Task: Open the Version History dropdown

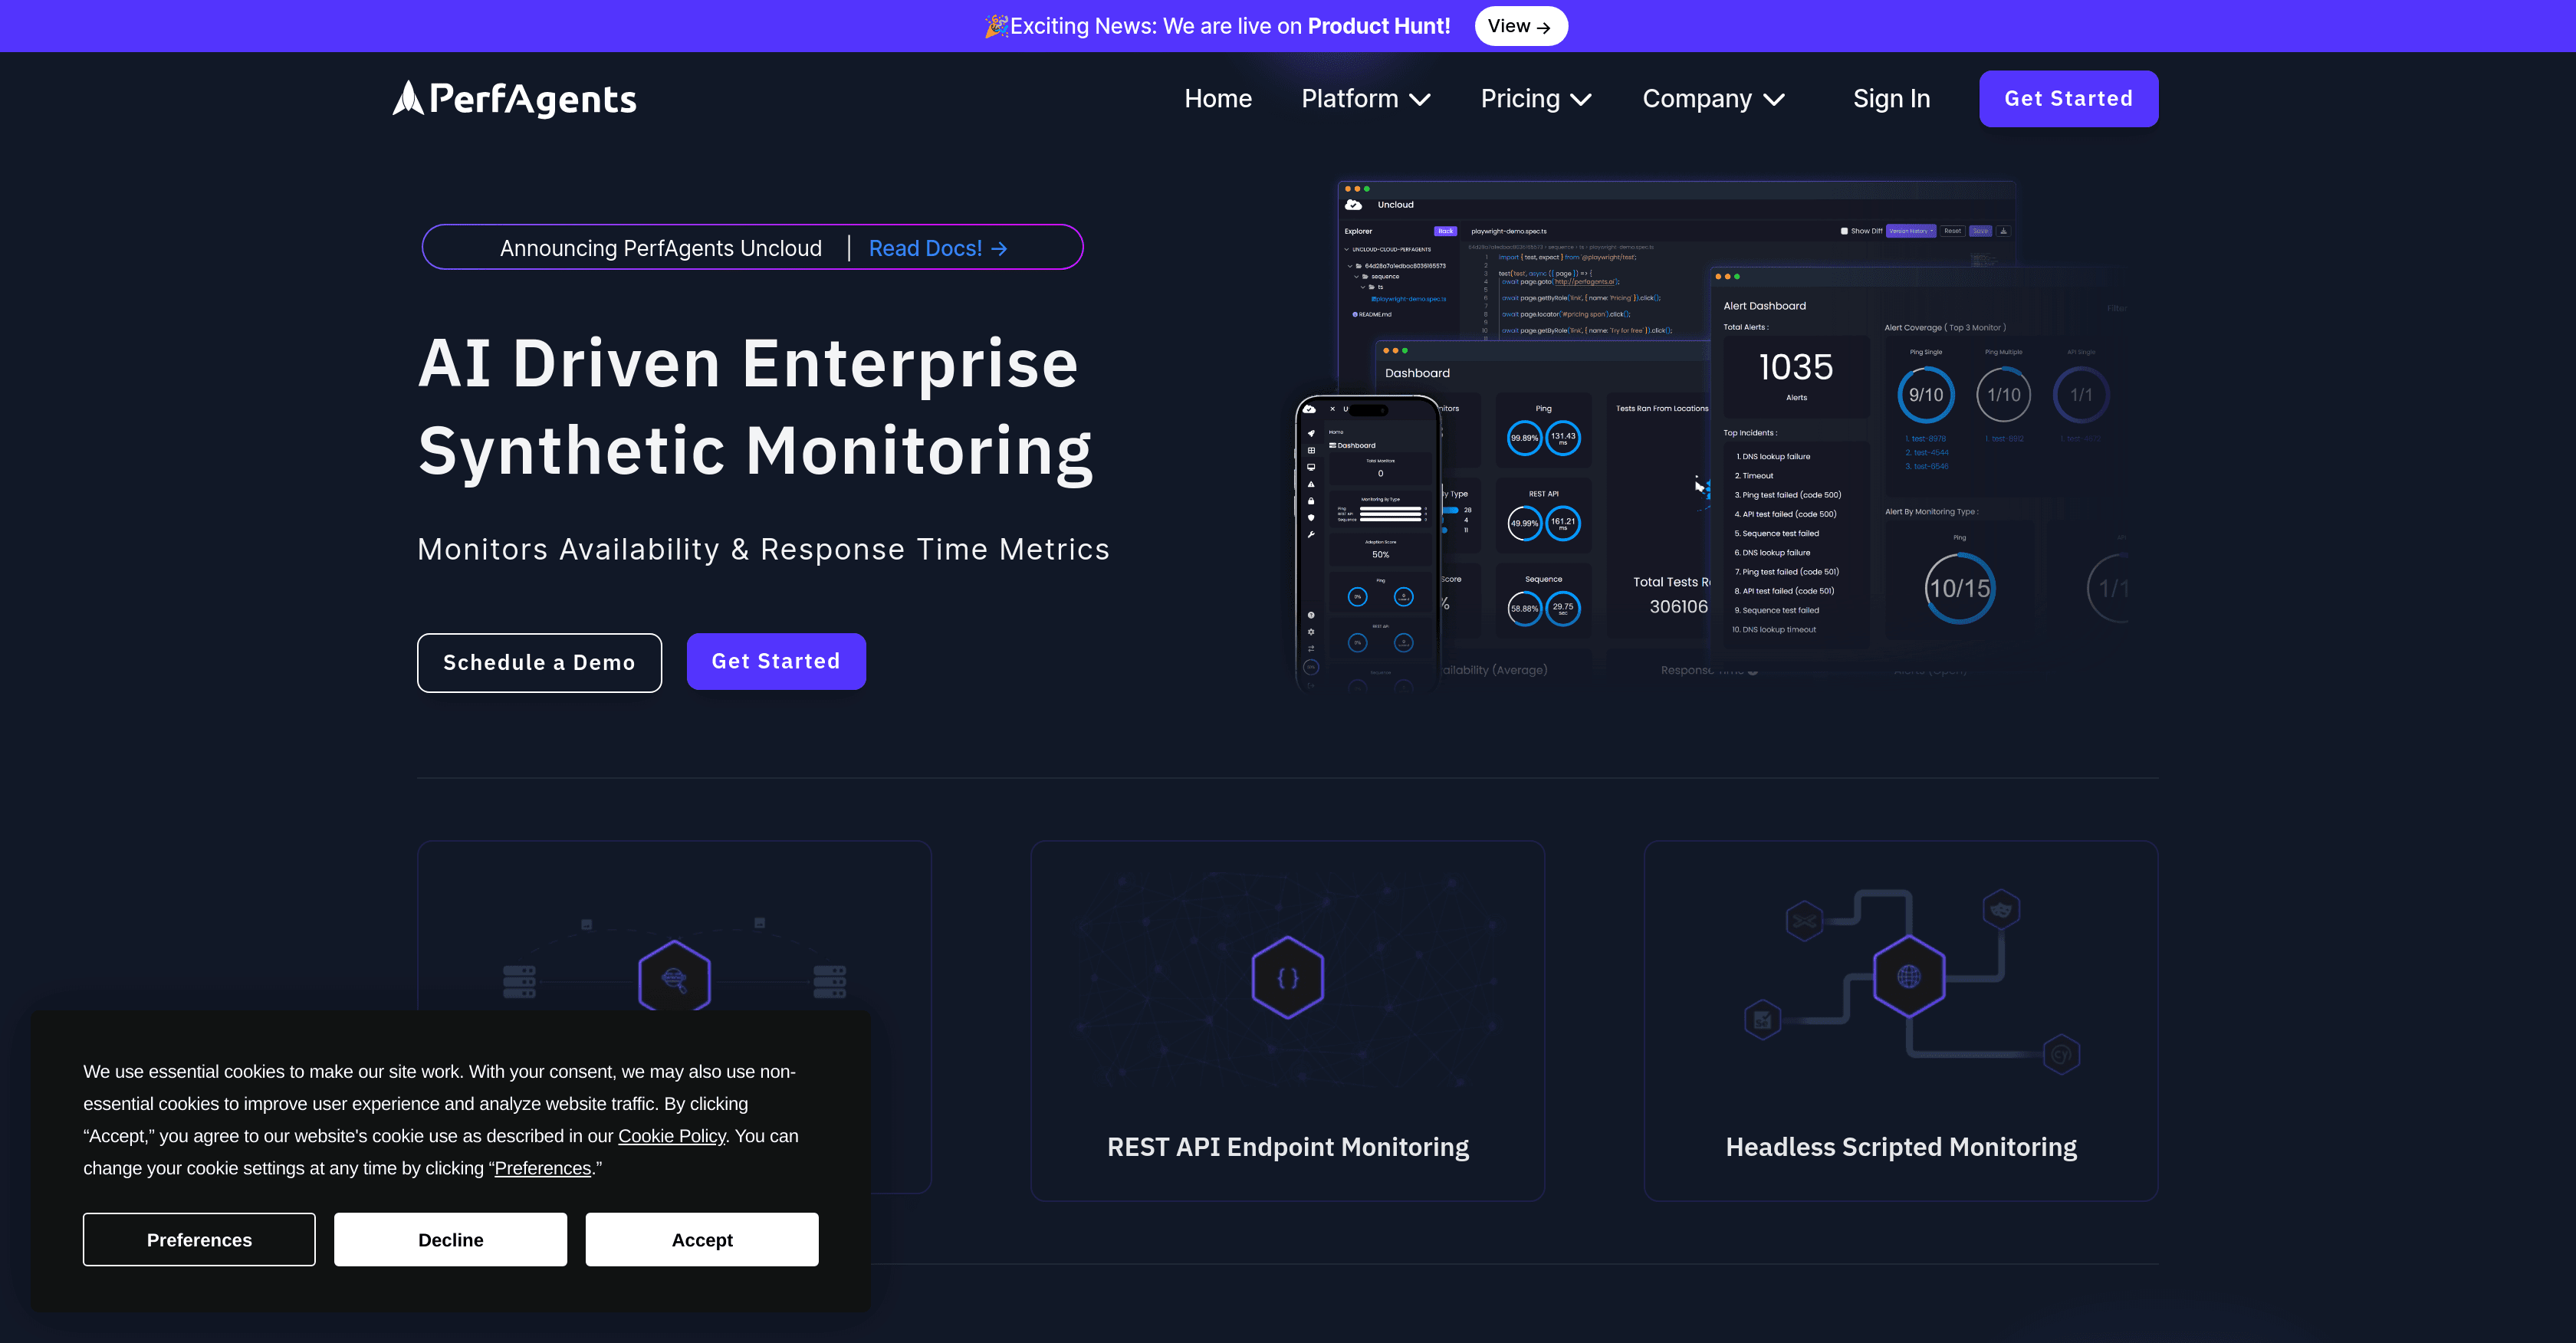Action: pos(1911,231)
